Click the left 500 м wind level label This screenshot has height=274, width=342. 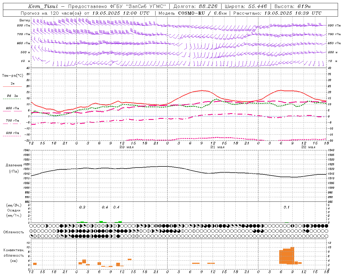26,52
